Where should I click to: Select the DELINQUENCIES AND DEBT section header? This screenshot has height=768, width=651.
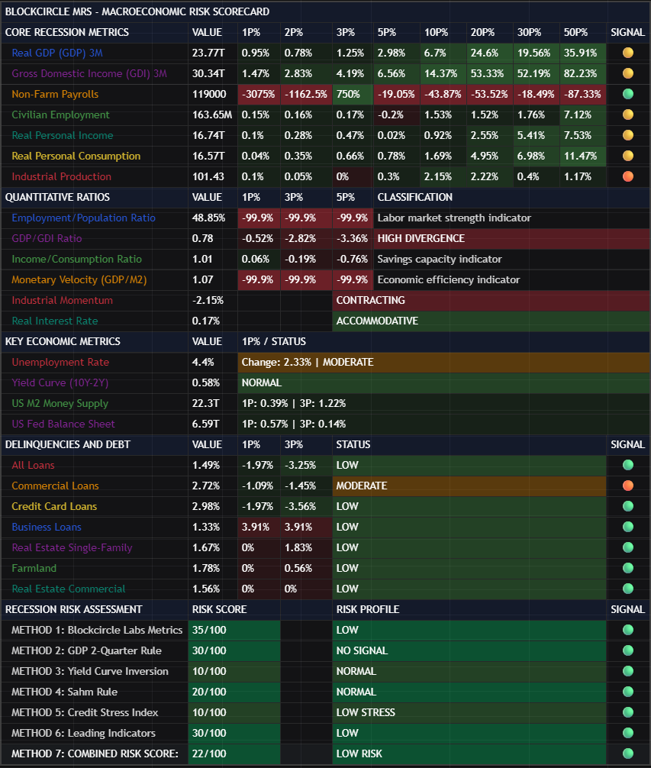[x=68, y=445]
